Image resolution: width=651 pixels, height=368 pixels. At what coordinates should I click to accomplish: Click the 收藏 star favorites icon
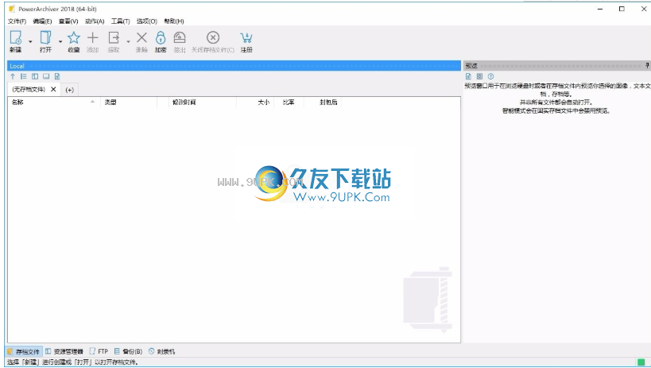[74, 38]
